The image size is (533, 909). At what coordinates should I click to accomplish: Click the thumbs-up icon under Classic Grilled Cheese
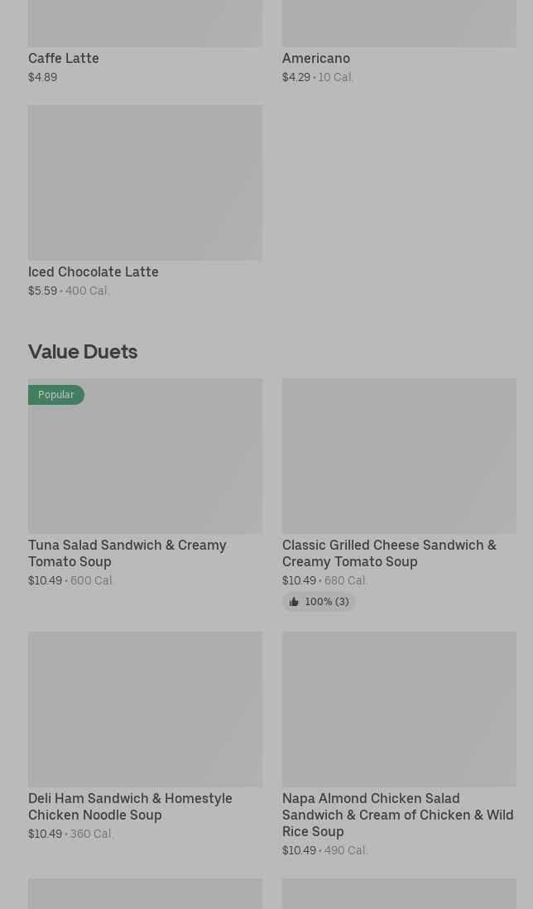(x=294, y=602)
